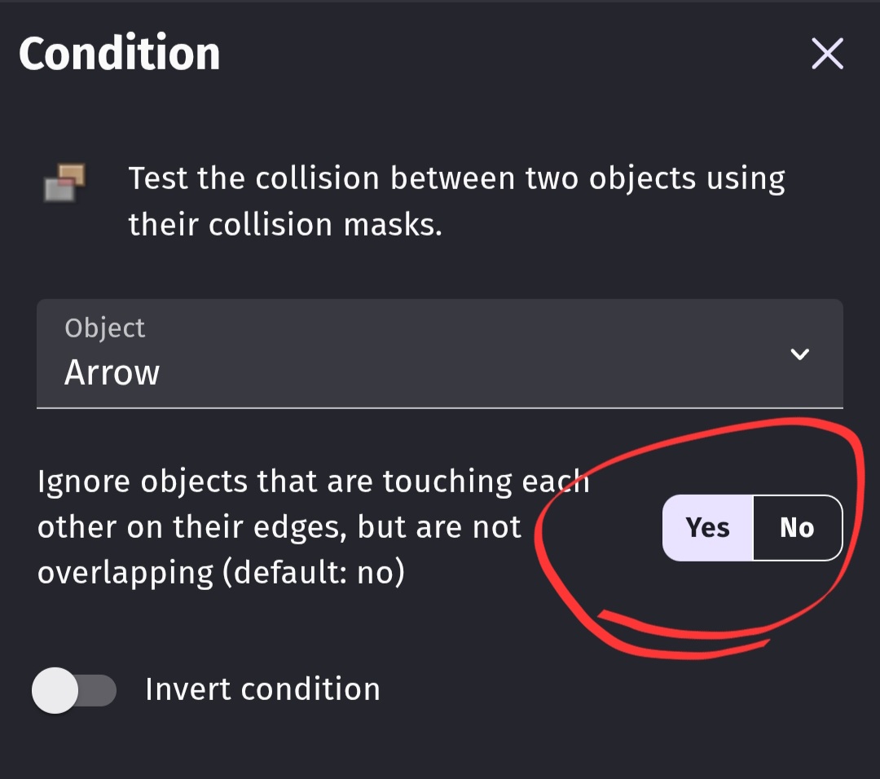Select Yes to ignore edge-touching objects

[x=707, y=528]
